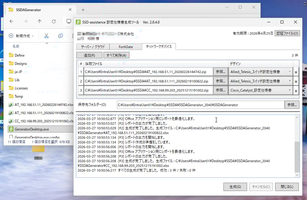
Task: Open Cisco_Catalyst design dropdown in row 3
Action: (x=261, y=90)
